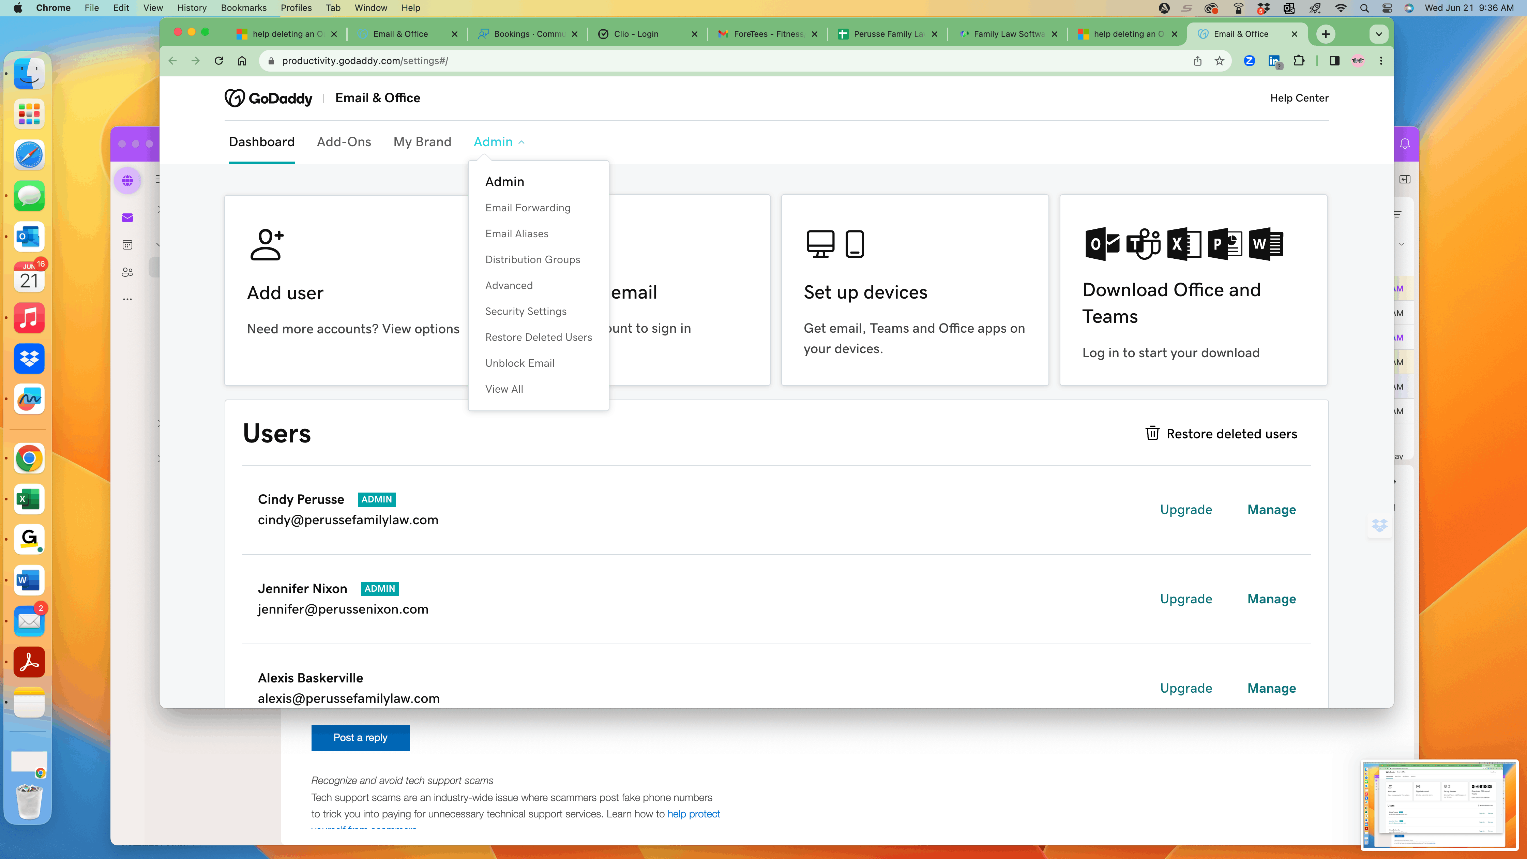Open the Clio - Login browser tab
1527x859 pixels.
636,34
